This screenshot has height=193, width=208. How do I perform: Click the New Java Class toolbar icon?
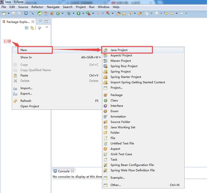(x=58, y=13)
